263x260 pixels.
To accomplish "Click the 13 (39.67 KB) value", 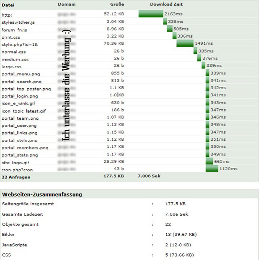I will point(181,234).
